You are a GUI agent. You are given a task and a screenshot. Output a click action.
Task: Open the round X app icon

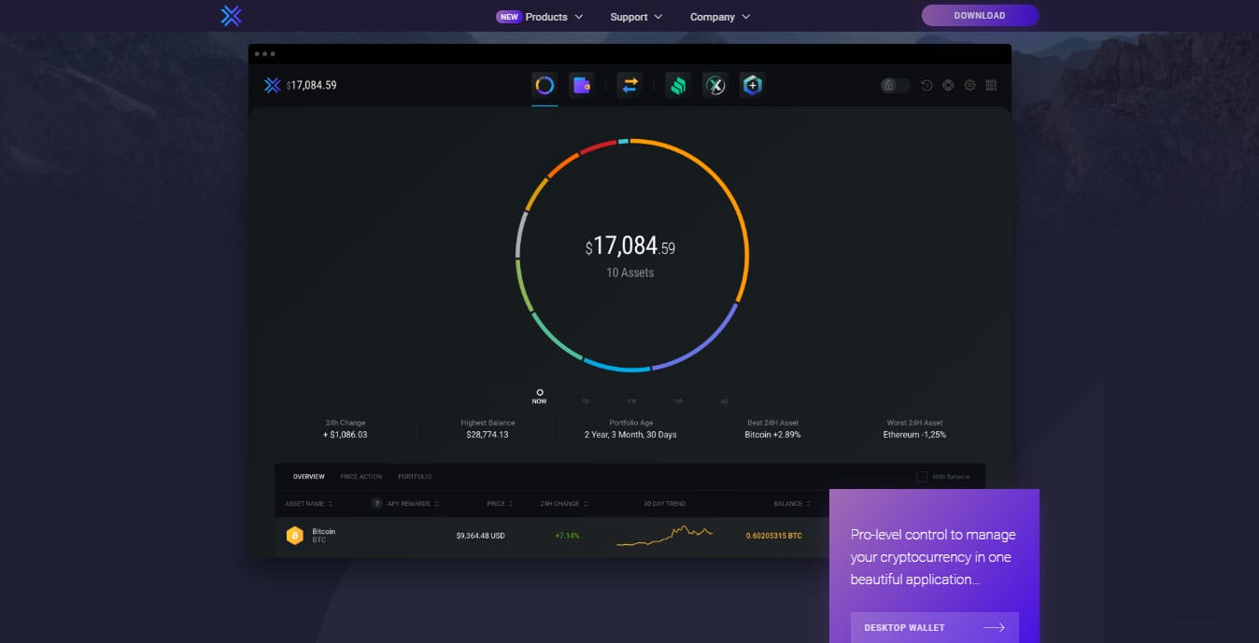(714, 85)
